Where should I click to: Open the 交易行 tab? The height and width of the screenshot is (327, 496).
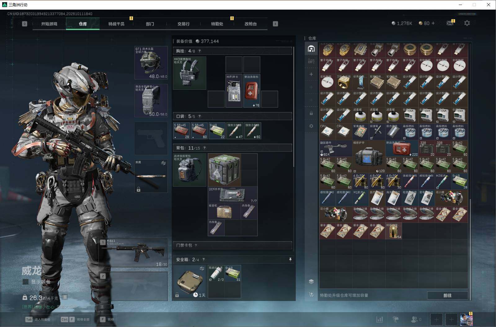(184, 24)
